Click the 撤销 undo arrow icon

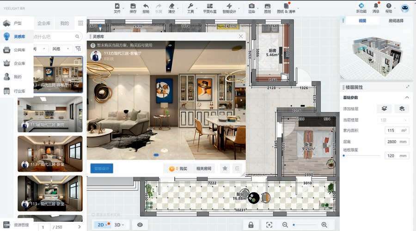[x=146, y=6]
